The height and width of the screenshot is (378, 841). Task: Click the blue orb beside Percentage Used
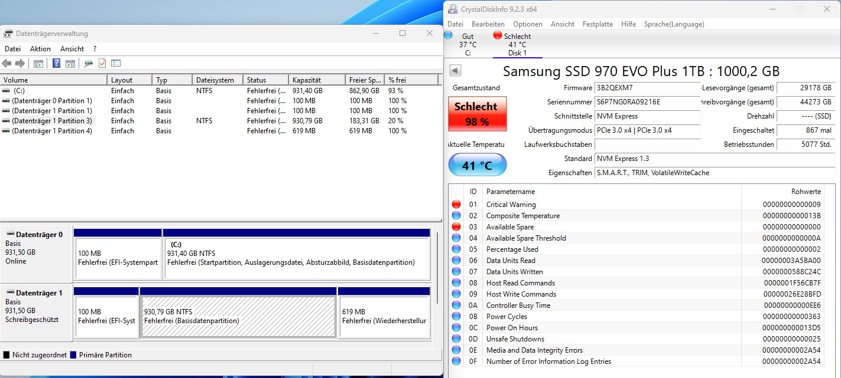click(x=456, y=249)
